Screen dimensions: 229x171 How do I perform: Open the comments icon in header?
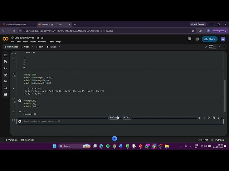(189, 39)
